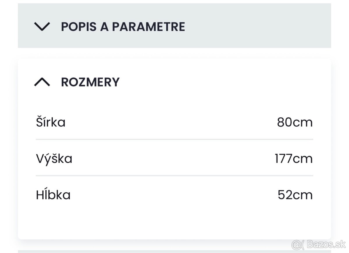Collapse the ROZMERY section chevron
Screen dimensions: 349x253
click(x=42, y=82)
